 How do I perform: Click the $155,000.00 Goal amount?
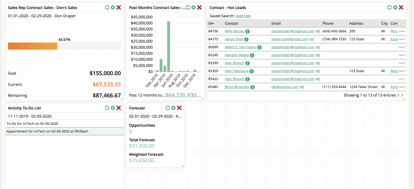point(105,73)
